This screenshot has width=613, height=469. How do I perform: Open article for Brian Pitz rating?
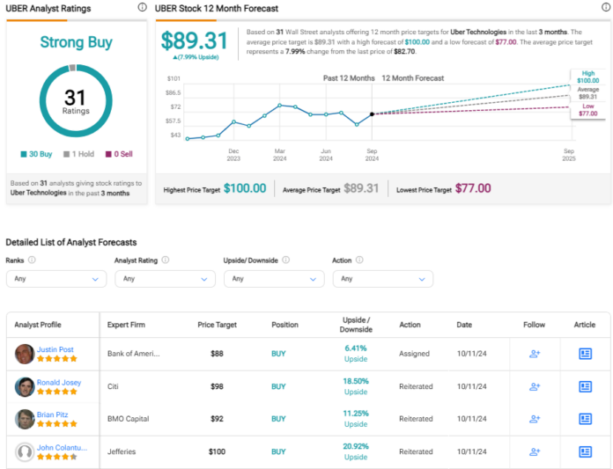point(585,419)
